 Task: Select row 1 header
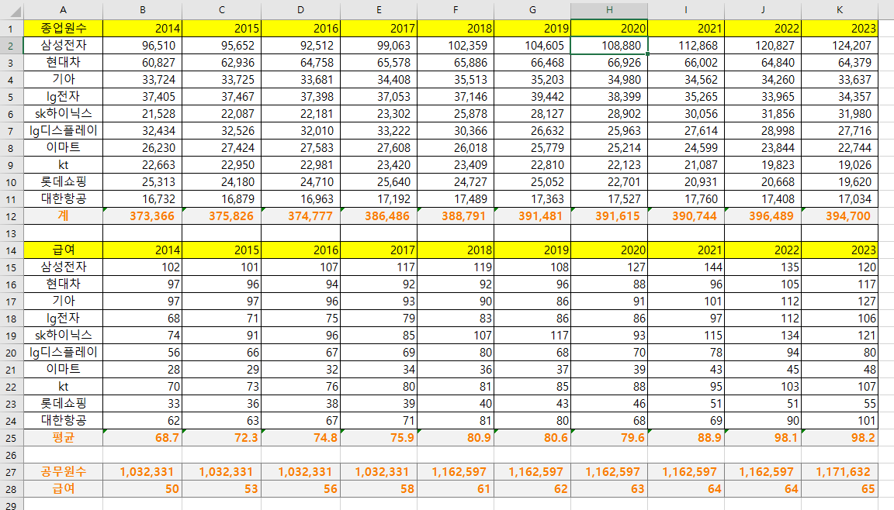click(x=12, y=28)
